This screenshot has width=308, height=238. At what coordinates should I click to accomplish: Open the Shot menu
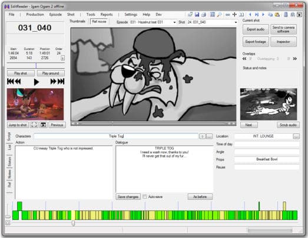(71, 15)
